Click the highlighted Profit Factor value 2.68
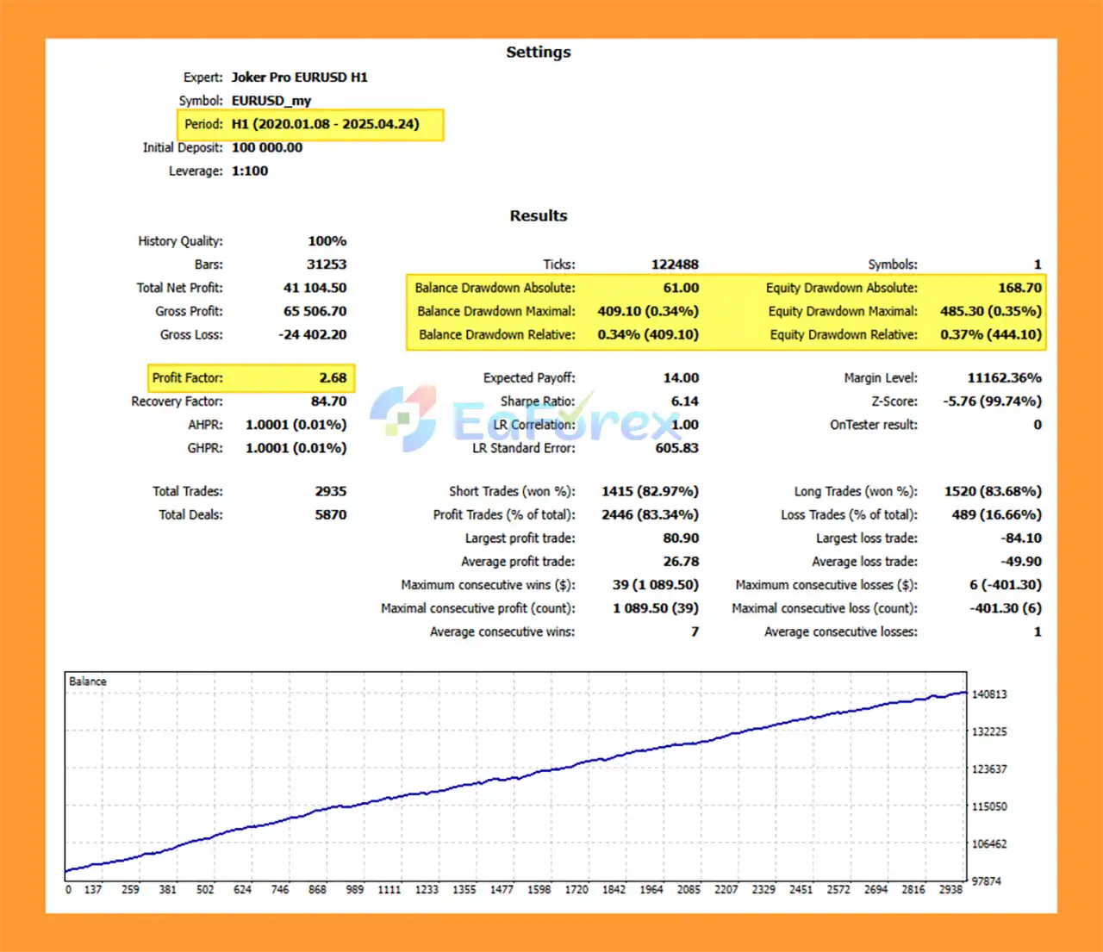Screen dimensions: 1103x952 333,378
